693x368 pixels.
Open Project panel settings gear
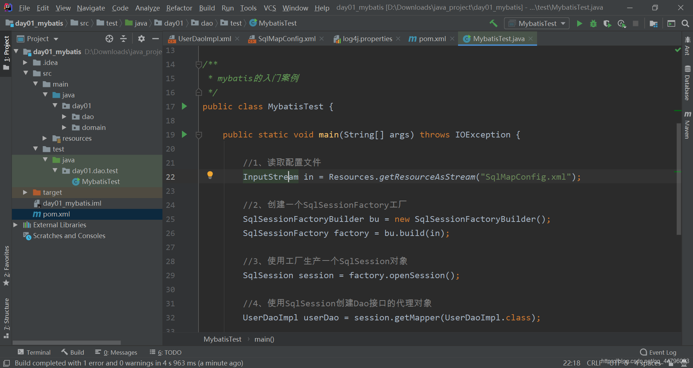point(141,39)
